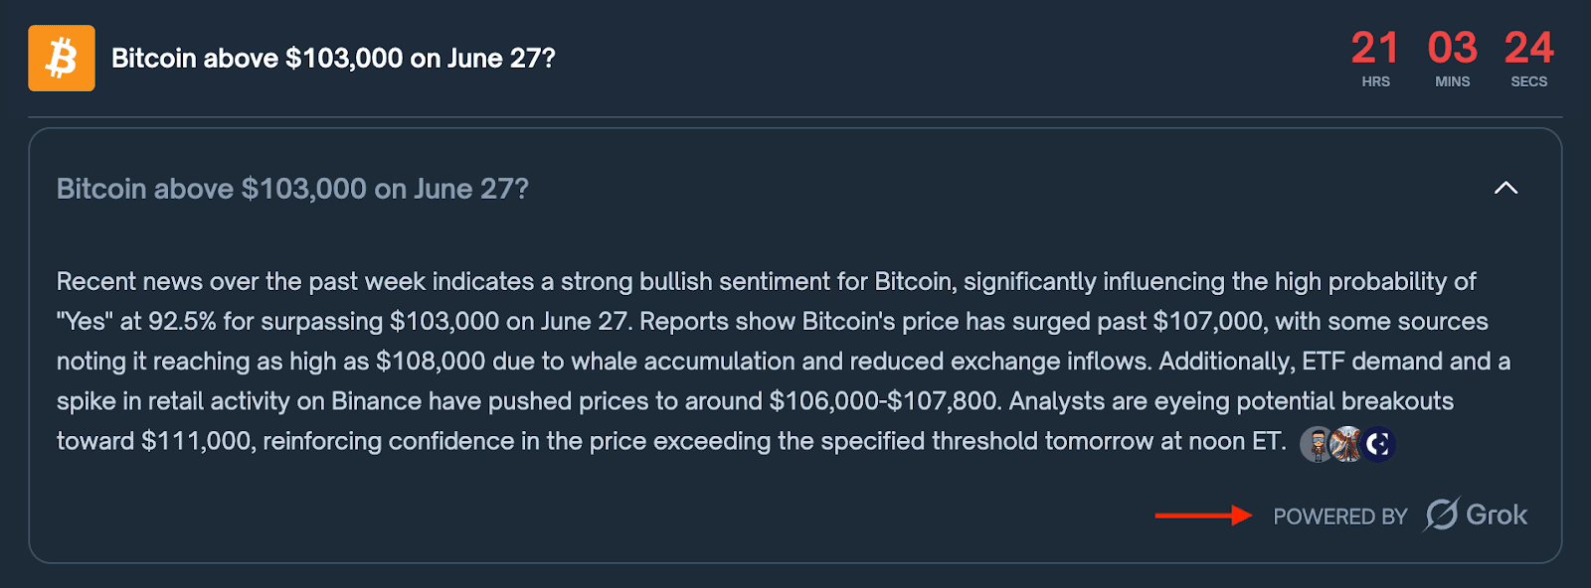Click the Grok wordmark text

tap(1497, 514)
